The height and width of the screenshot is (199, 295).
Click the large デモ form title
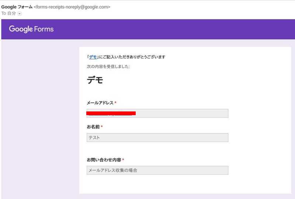[95, 80]
